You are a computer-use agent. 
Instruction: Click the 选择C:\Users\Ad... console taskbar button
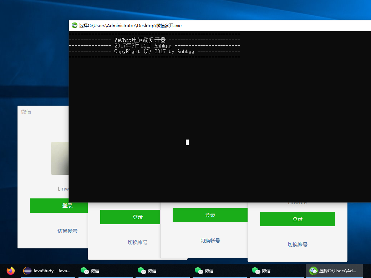pos(334,271)
